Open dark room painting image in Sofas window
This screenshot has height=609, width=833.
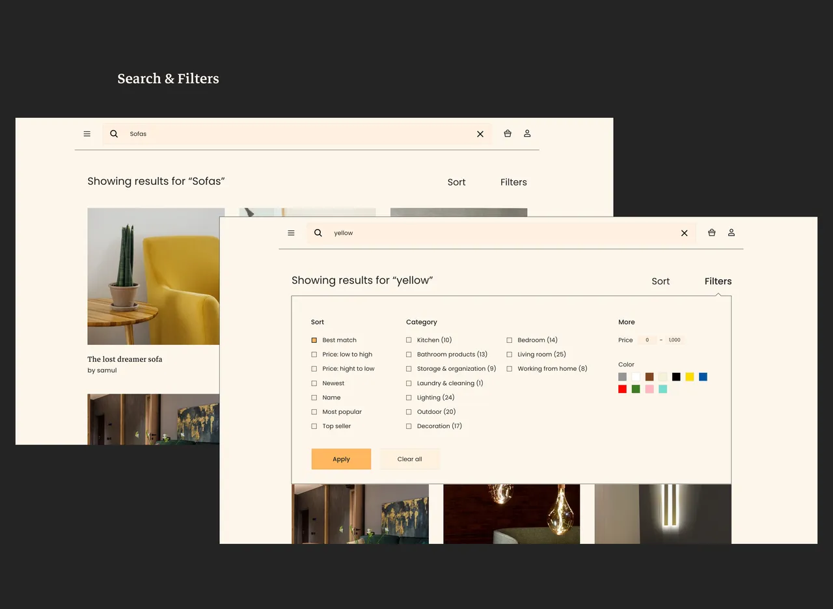tap(154, 419)
